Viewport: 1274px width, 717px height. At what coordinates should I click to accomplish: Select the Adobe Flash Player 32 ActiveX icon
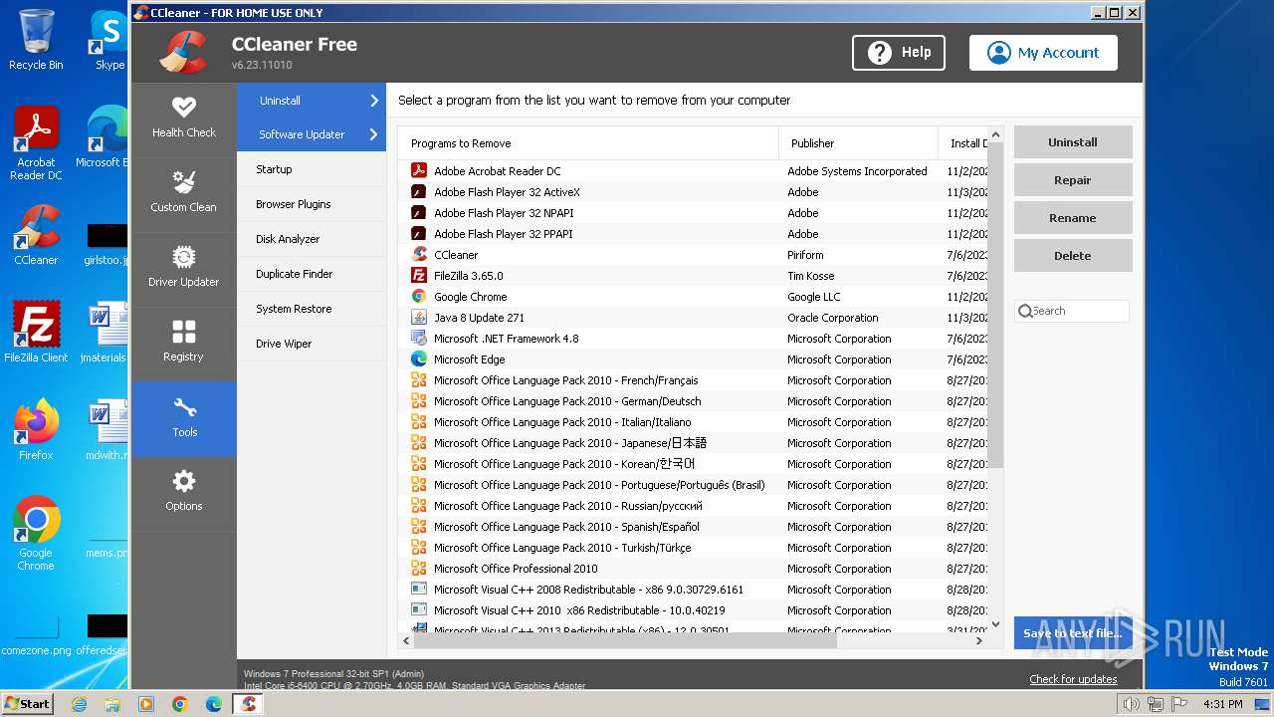point(419,192)
